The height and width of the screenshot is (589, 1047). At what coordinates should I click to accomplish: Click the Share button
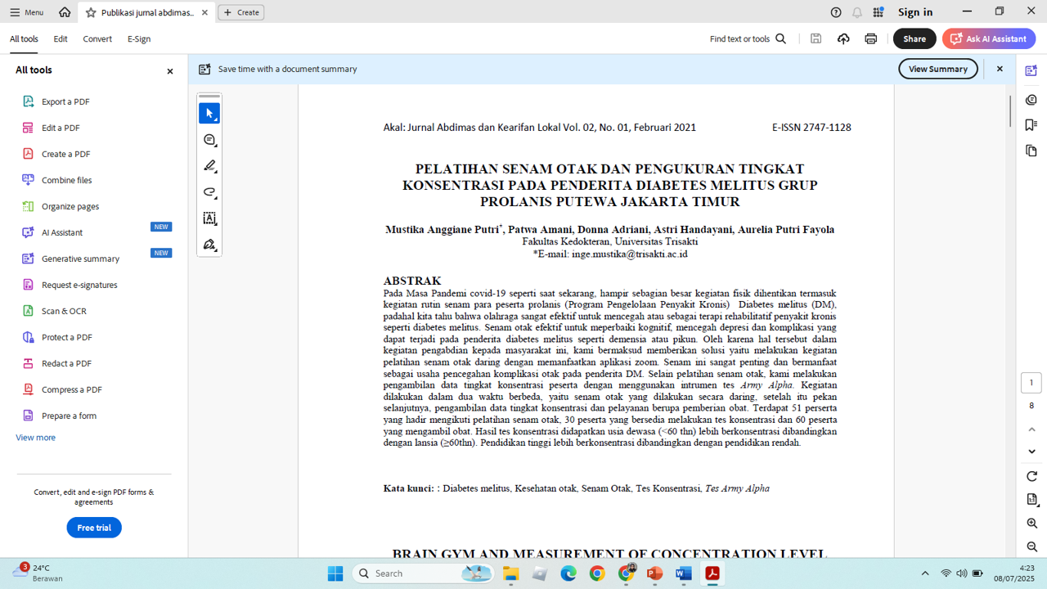[914, 38]
